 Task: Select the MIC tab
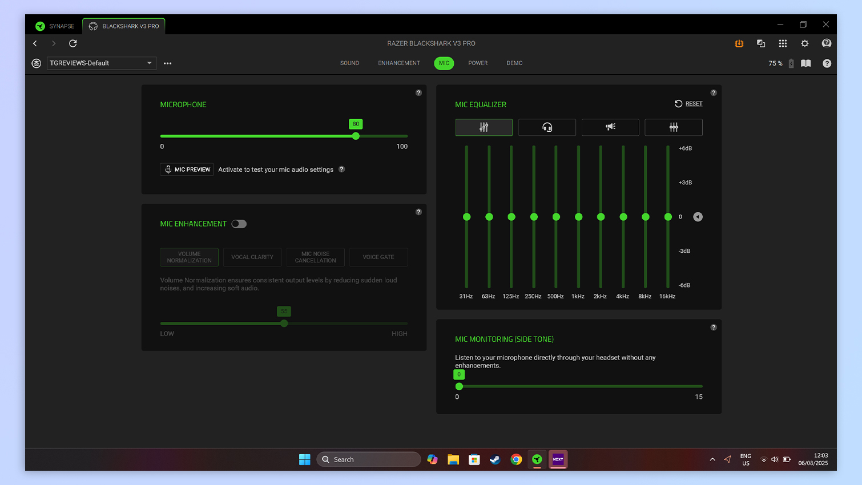(x=444, y=63)
